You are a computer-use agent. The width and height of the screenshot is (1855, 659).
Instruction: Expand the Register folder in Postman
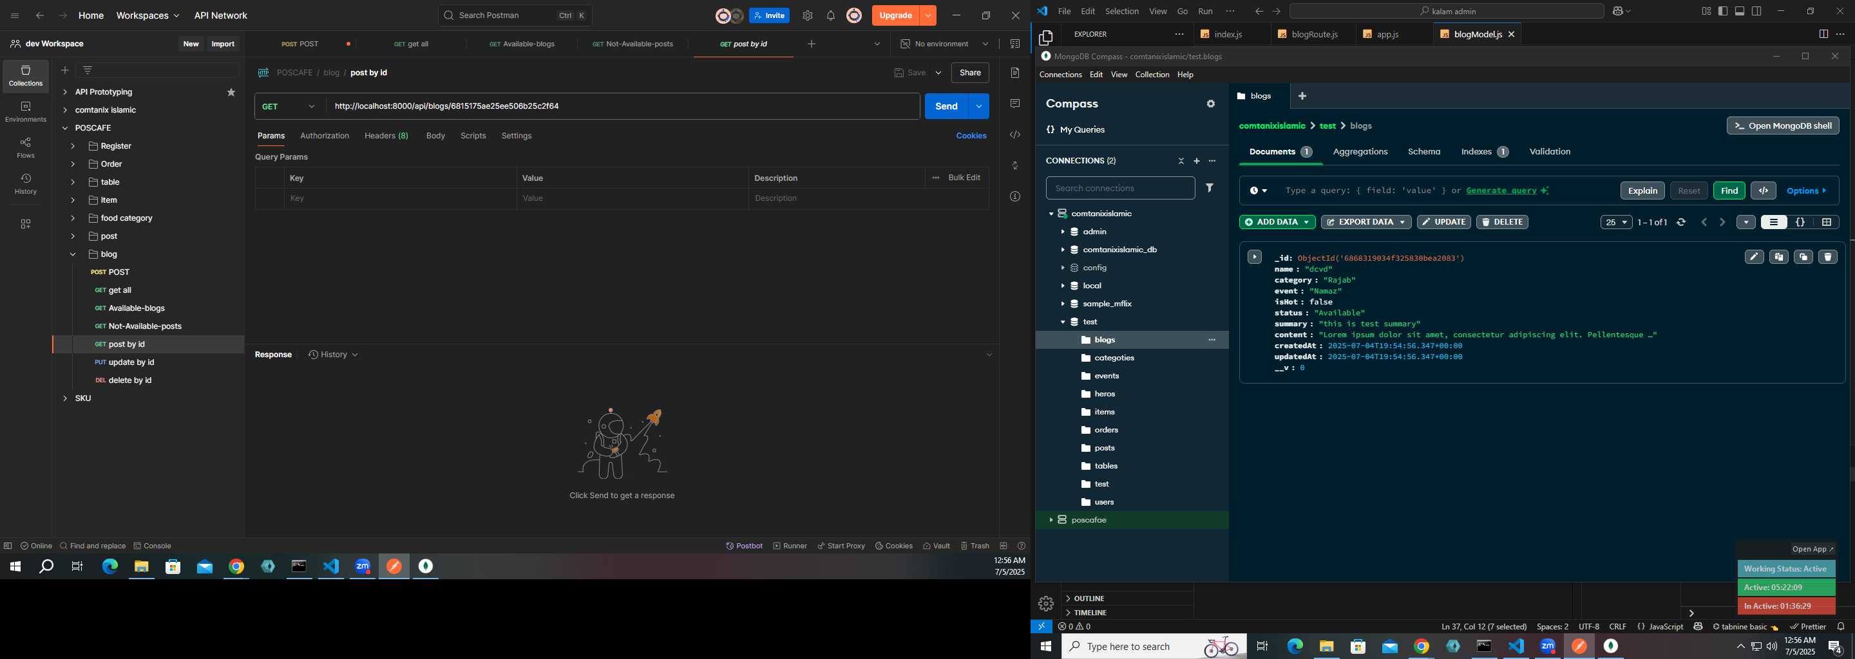[x=73, y=146]
